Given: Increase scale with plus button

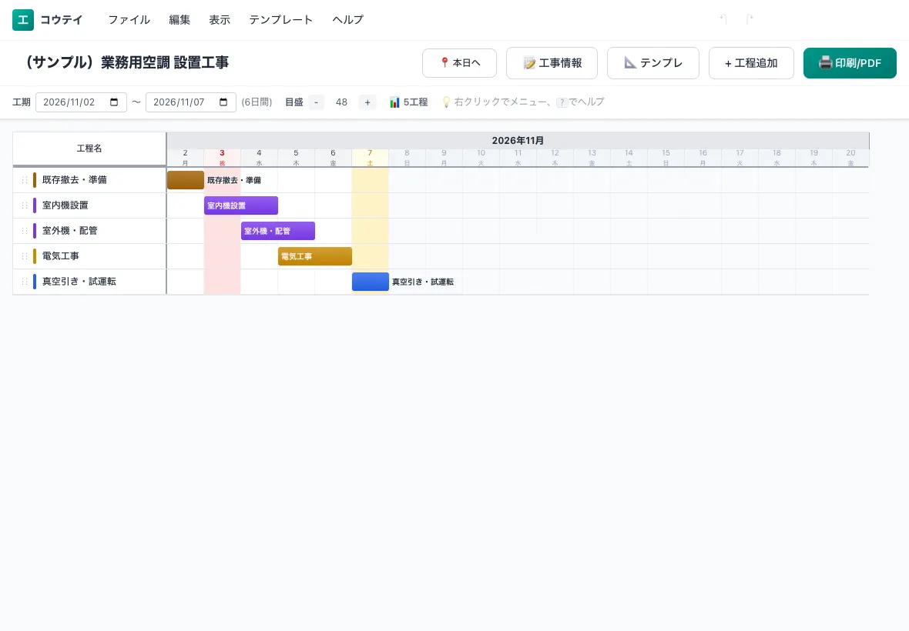Looking at the screenshot, I should pos(367,102).
